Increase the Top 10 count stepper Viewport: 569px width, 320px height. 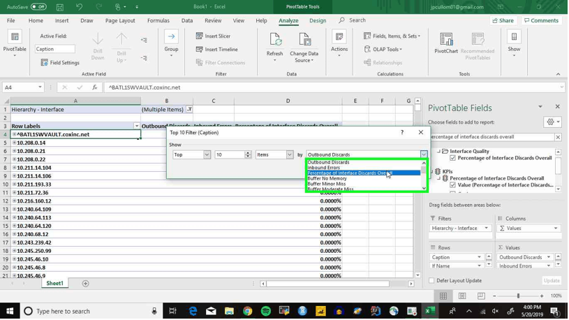(248, 153)
